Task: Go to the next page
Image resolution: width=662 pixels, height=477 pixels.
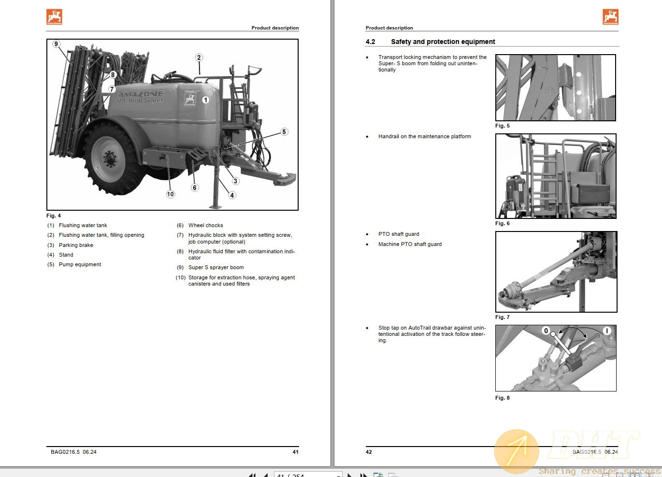Action: [350, 475]
